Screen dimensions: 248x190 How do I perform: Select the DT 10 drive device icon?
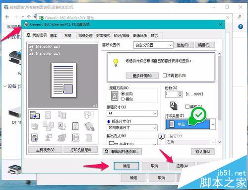15,113
